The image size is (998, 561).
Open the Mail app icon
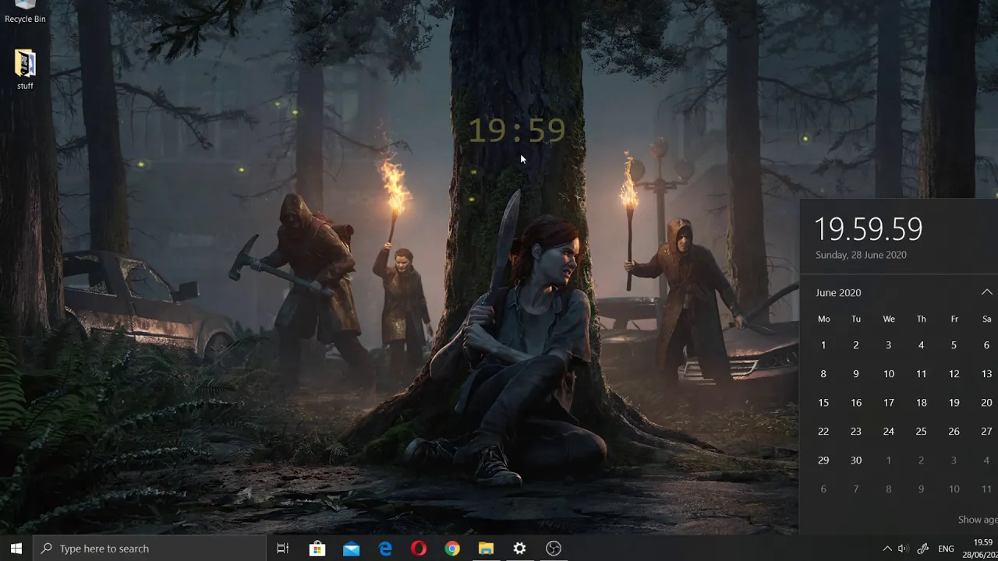coord(351,549)
